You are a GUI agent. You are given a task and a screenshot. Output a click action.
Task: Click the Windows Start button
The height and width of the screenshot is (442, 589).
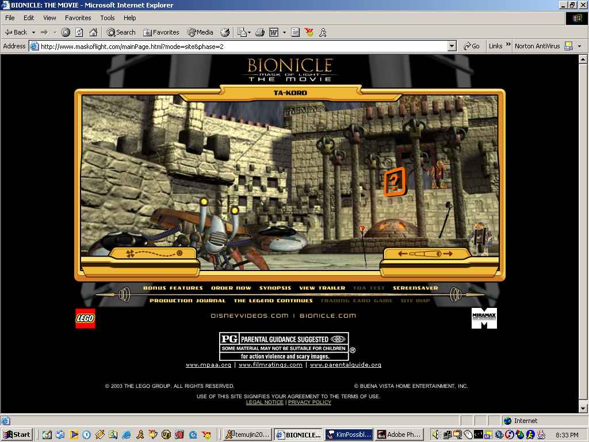pos(17,435)
